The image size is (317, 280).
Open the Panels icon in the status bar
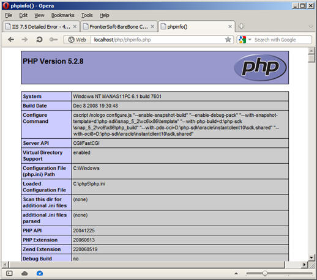[9, 273]
